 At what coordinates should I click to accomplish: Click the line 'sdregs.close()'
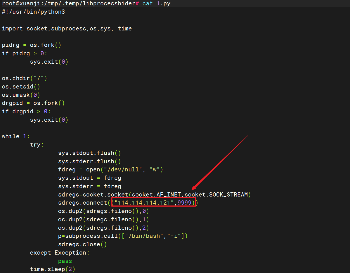(x=82, y=244)
